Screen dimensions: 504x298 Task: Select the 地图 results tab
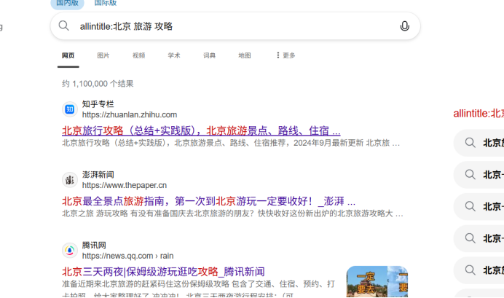click(244, 55)
